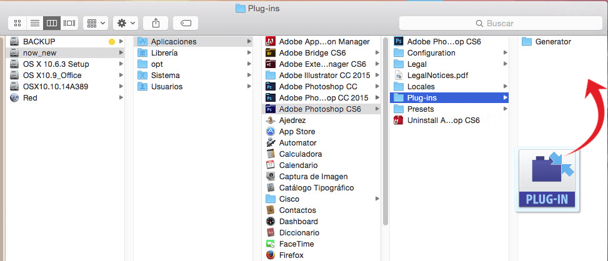
Task: Click the Usuarios folder icon
Action: pyautogui.click(x=142, y=86)
